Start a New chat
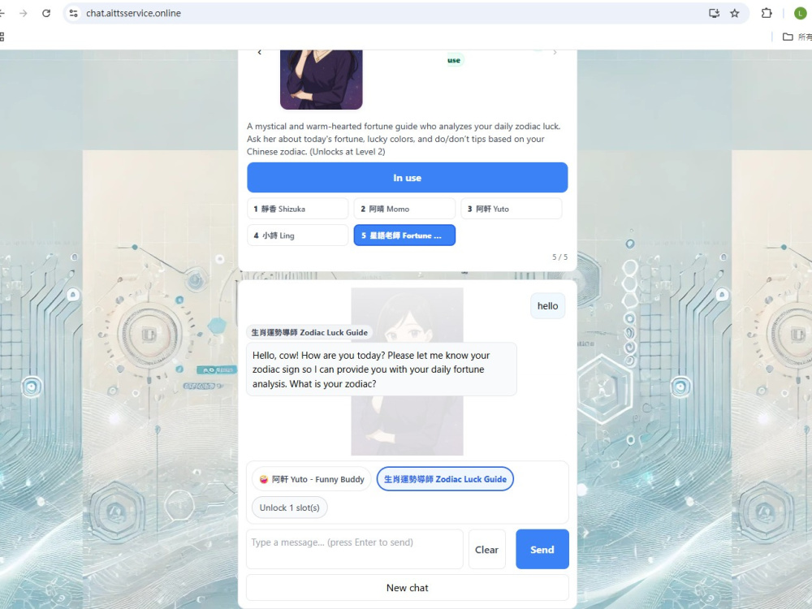 pyautogui.click(x=407, y=588)
